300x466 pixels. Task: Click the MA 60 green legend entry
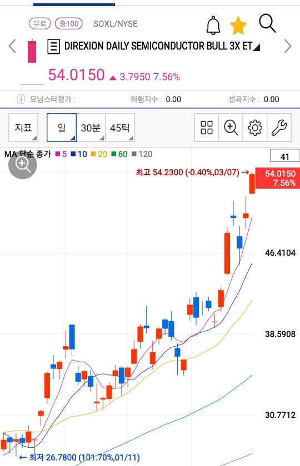119,154
